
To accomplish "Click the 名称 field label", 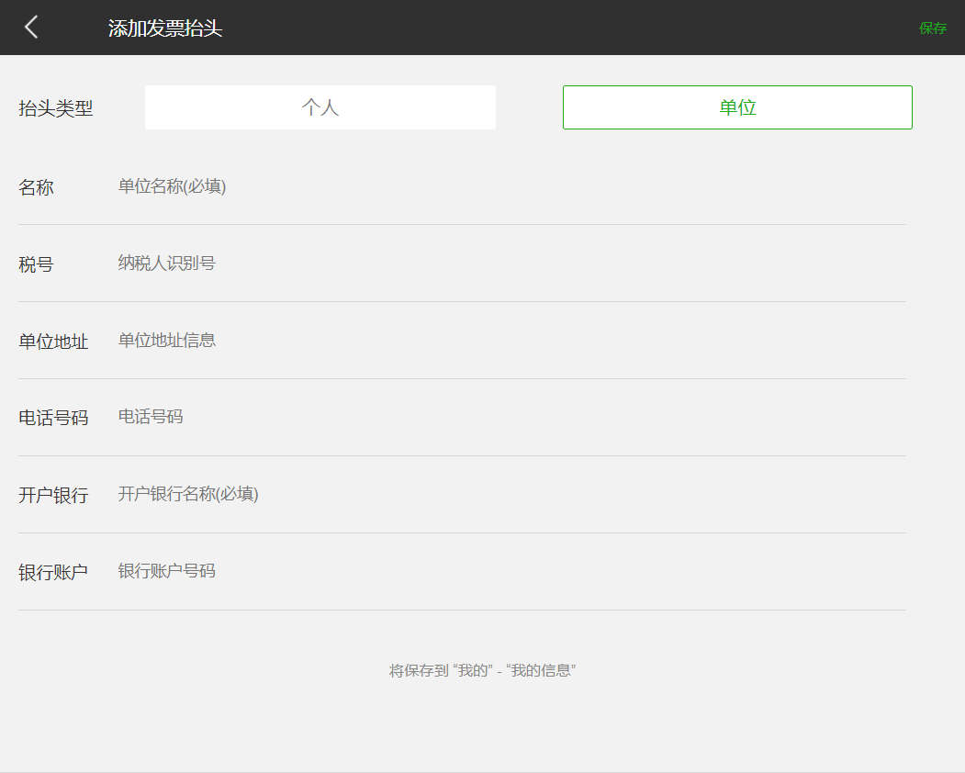I will tap(37, 188).
